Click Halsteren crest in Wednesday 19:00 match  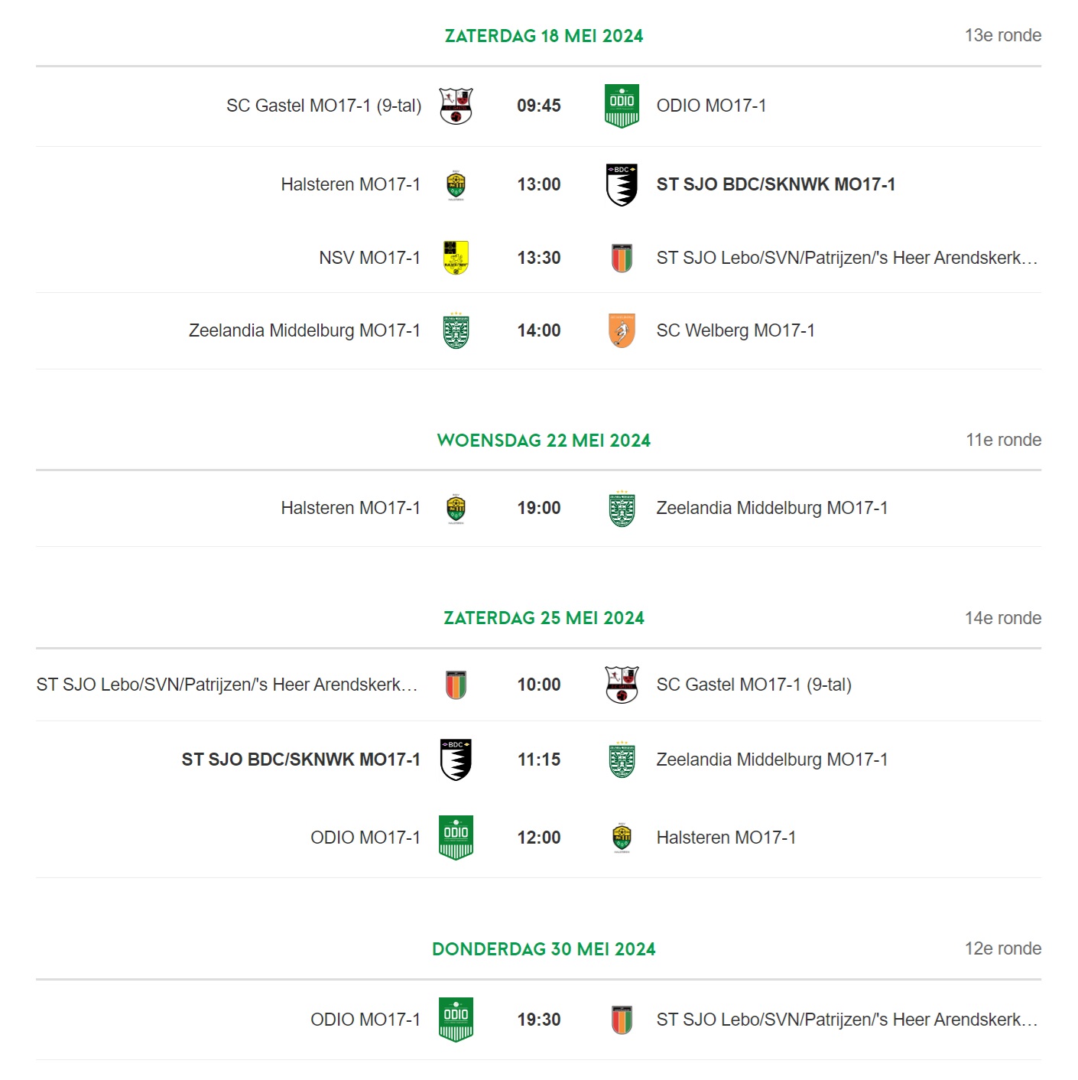[456, 508]
